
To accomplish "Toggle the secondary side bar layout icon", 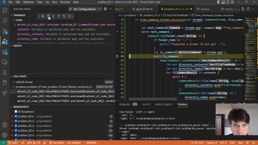I will point(228,2).
